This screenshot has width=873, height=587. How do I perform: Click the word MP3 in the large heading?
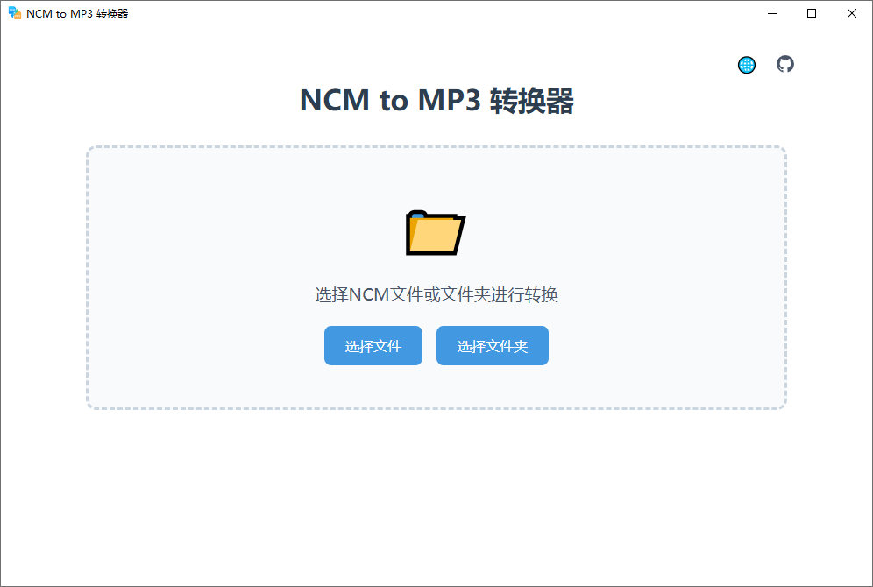click(450, 101)
